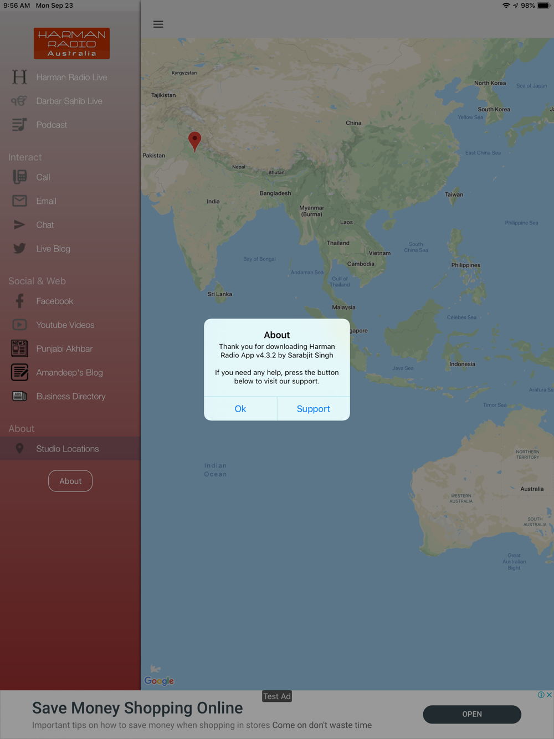Click the Youtube Videos play icon

tap(19, 325)
